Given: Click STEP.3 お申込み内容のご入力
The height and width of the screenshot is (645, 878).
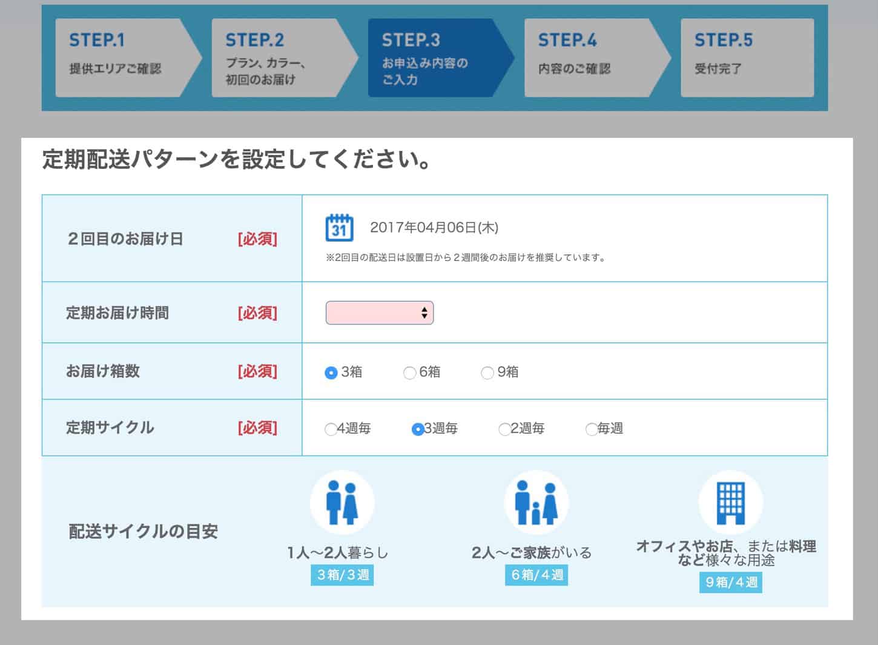Looking at the screenshot, I should pyautogui.click(x=441, y=58).
